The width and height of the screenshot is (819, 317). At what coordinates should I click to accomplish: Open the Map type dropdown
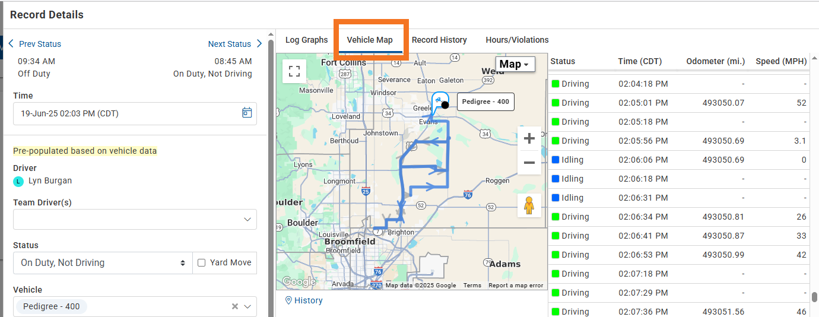(515, 64)
